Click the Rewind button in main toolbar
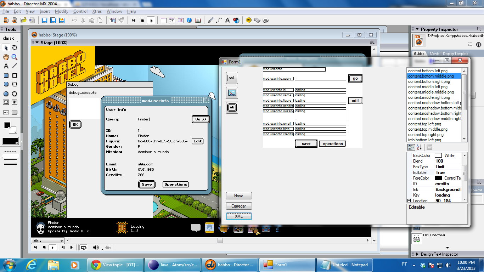This screenshot has width=484, height=272. (x=134, y=20)
